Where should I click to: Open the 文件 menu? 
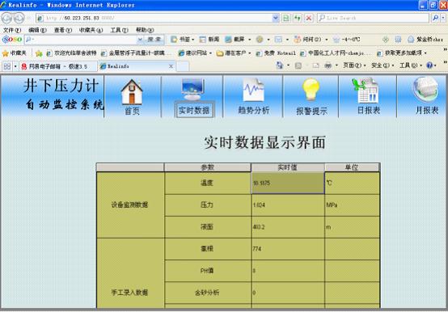pyautogui.click(x=11, y=30)
